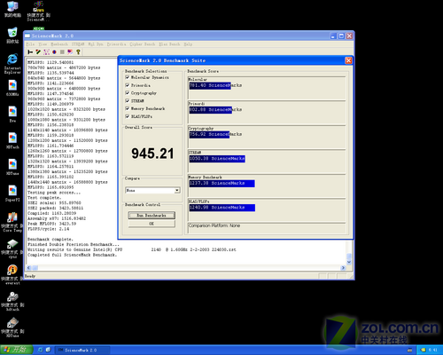The width and height of the screenshot is (443, 355).
Task: Click the red and blue circle toolbar icon
Action: pyautogui.click(x=54, y=52)
